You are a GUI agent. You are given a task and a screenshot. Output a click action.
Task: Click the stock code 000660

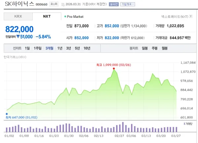click(42, 4)
